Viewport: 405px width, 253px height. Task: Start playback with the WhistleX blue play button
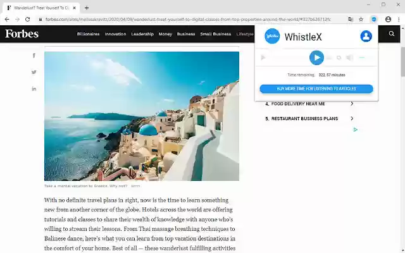pyautogui.click(x=316, y=58)
